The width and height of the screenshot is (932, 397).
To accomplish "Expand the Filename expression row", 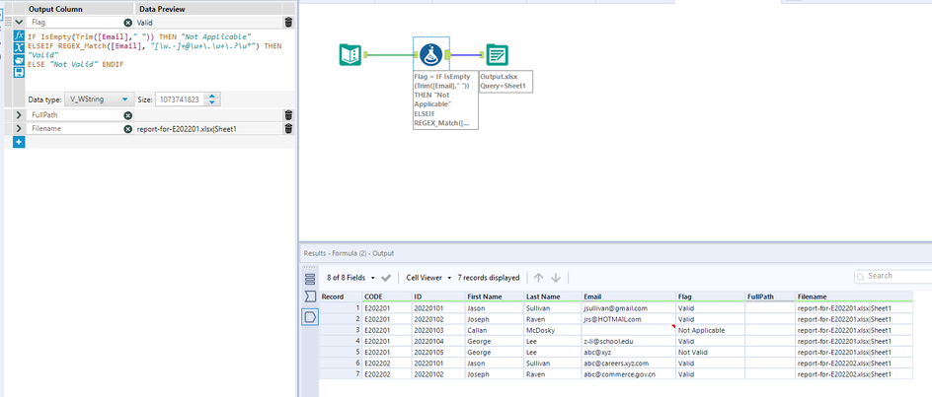I will (x=20, y=128).
